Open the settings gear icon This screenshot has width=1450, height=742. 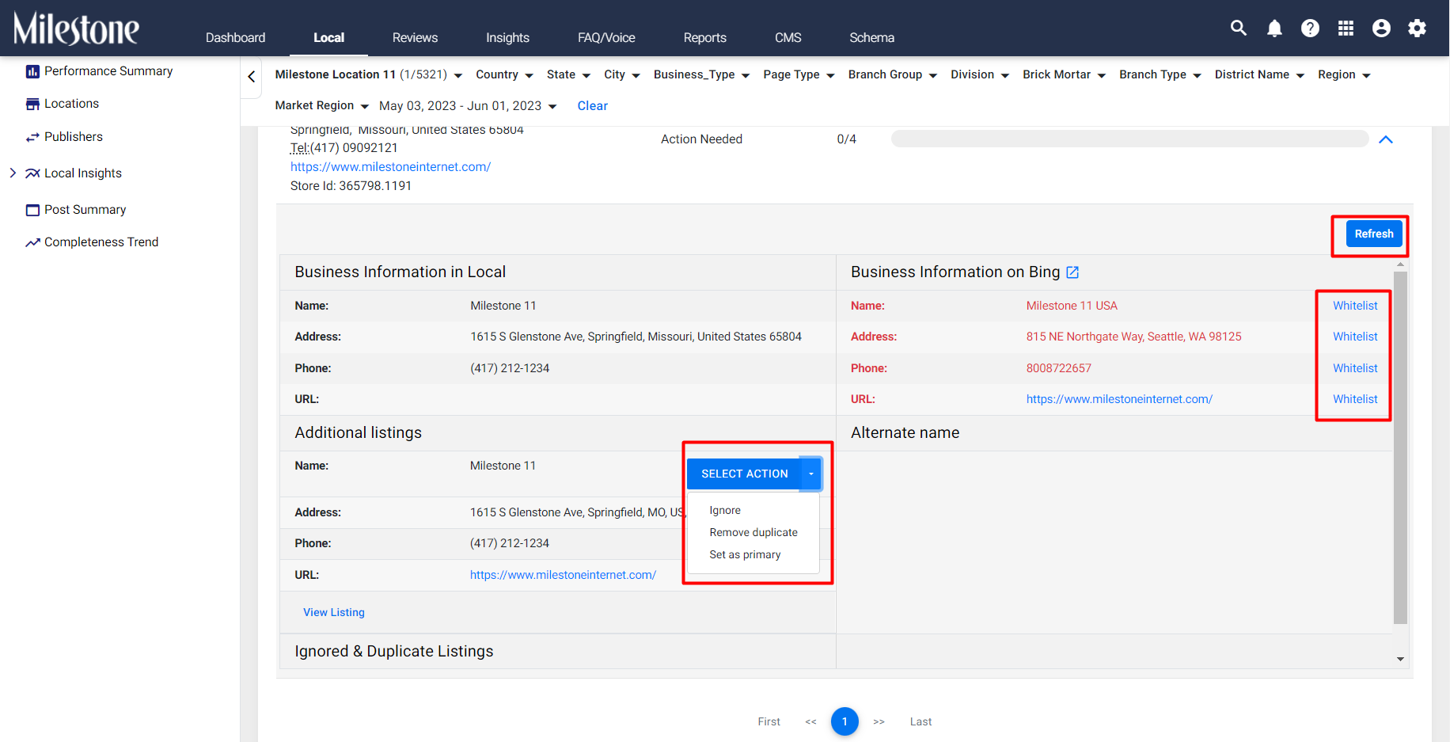tap(1417, 29)
